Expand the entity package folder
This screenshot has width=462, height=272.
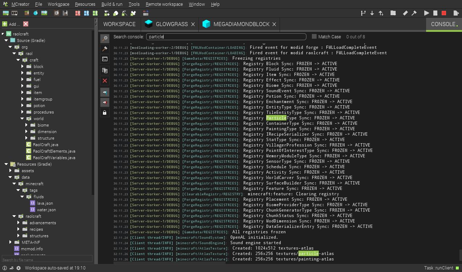tap(22, 73)
